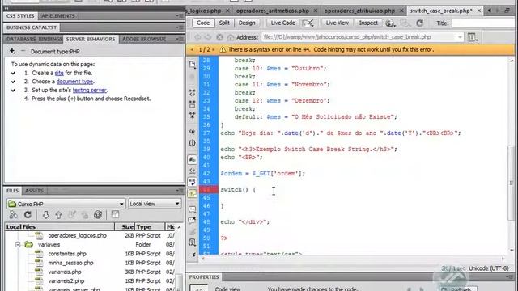Click the Put files up-arrow icon
518x291 pixels.
[x=58, y=215]
